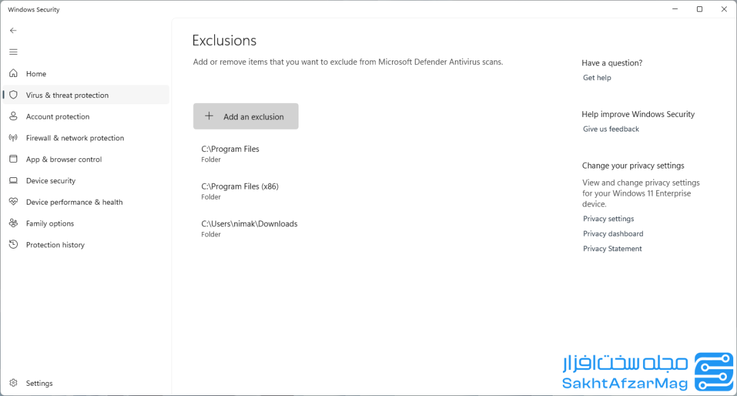Click the Virus & threat protection shield icon
Viewport: 737px width, 396px height.
tap(13, 95)
